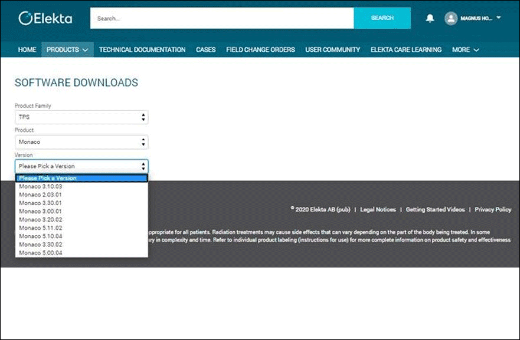
Task: Click the SOFTWARE DOWNLOADS heading
Action: pyautogui.click(x=76, y=82)
